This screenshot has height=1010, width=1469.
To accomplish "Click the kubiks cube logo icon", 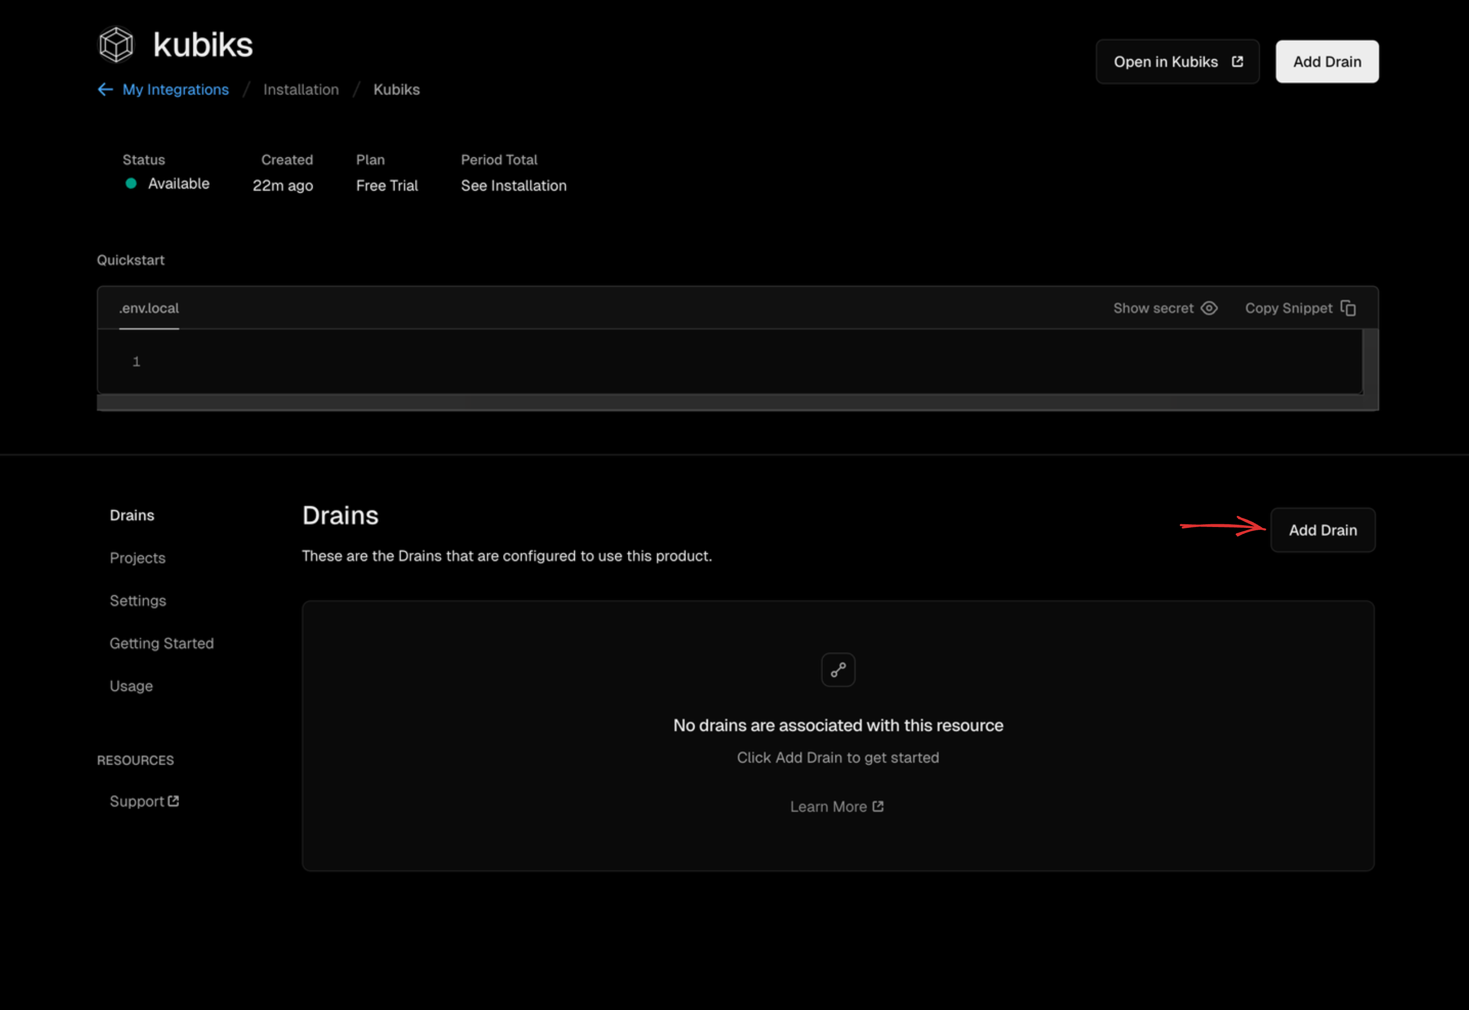I will [x=116, y=44].
